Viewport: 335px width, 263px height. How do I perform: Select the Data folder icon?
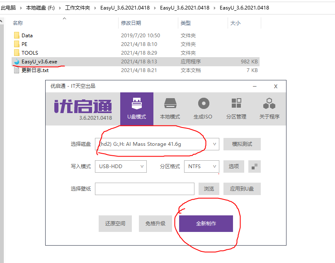click(17, 36)
